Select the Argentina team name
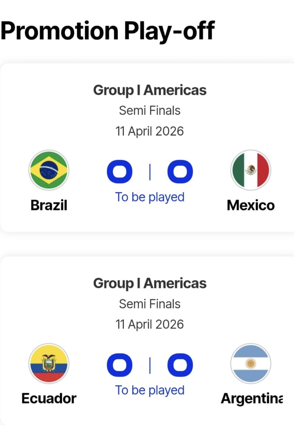The height and width of the screenshot is (425, 294). [252, 398]
